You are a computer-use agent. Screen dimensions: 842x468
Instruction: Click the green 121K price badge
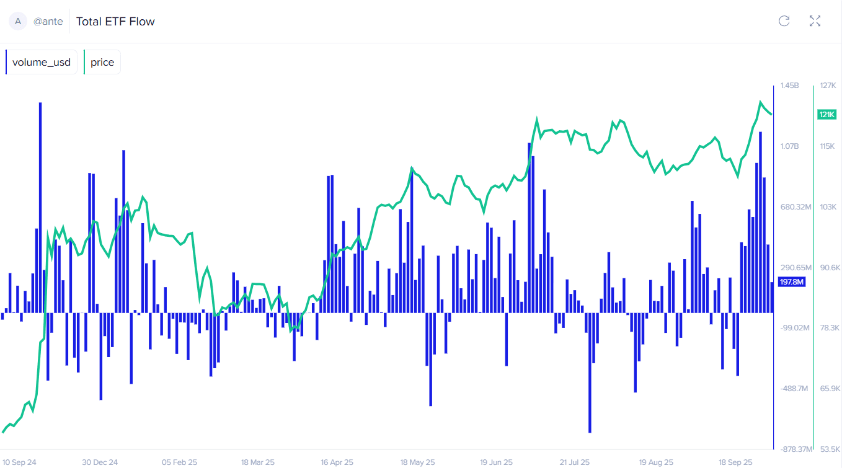pos(827,115)
